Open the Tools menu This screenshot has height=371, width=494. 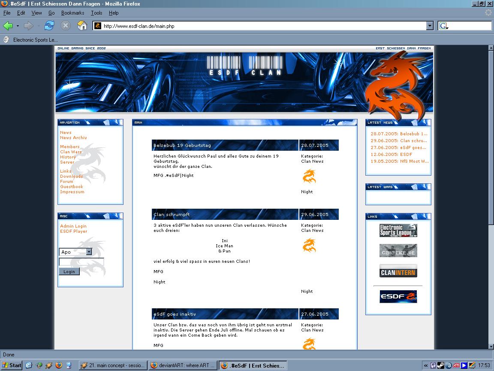[x=96, y=13]
